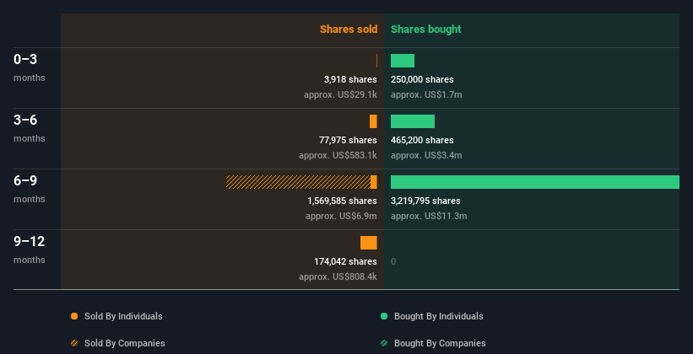
Task: Toggle the Sold By Individuals legend label
Action: [x=123, y=316]
